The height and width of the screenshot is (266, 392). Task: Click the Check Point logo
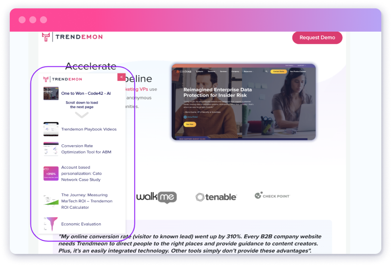(x=272, y=195)
